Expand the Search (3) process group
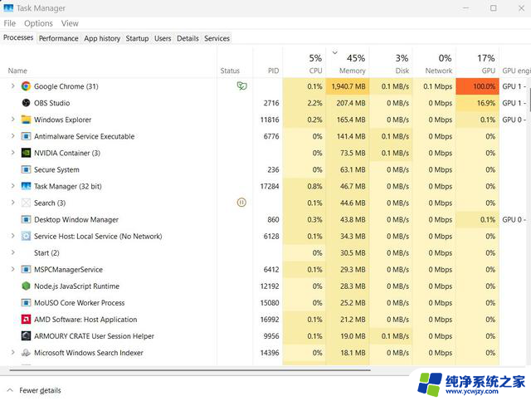The width and height of the screenshot is (531, 401). click(12, 203)
